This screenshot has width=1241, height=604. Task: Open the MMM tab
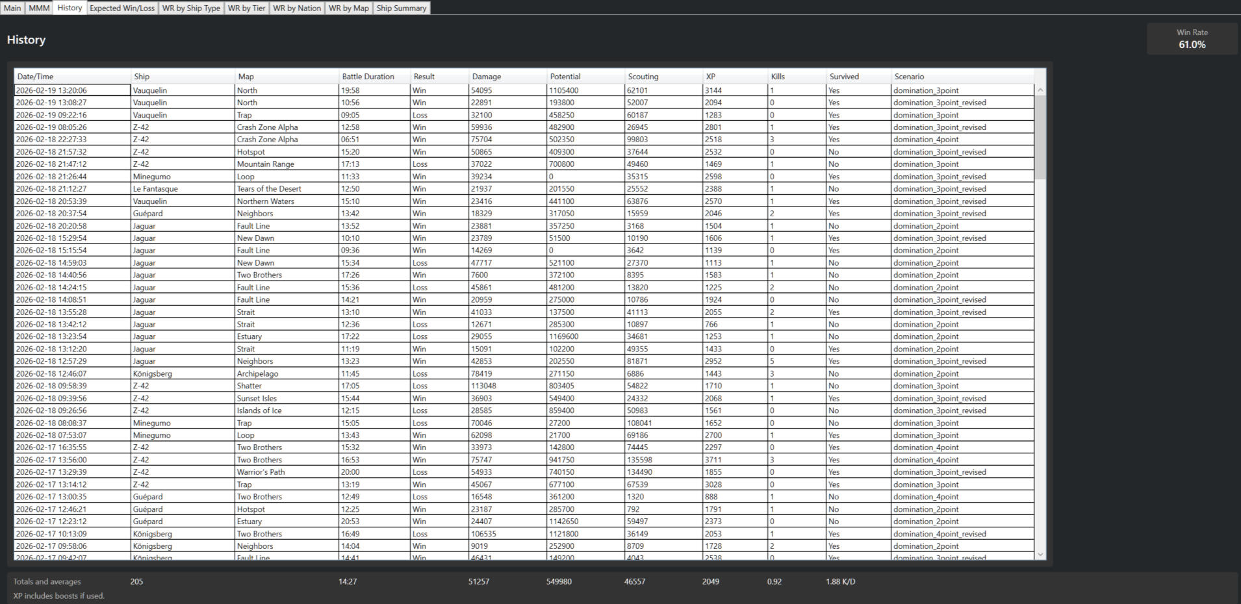click(x=39, y=8)
